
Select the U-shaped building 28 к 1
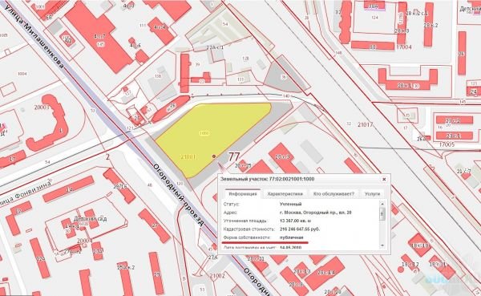(408, 80)
